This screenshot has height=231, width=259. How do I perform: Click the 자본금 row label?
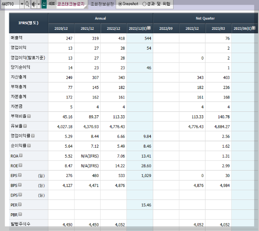pyautogui.click(x=16, y=106)
